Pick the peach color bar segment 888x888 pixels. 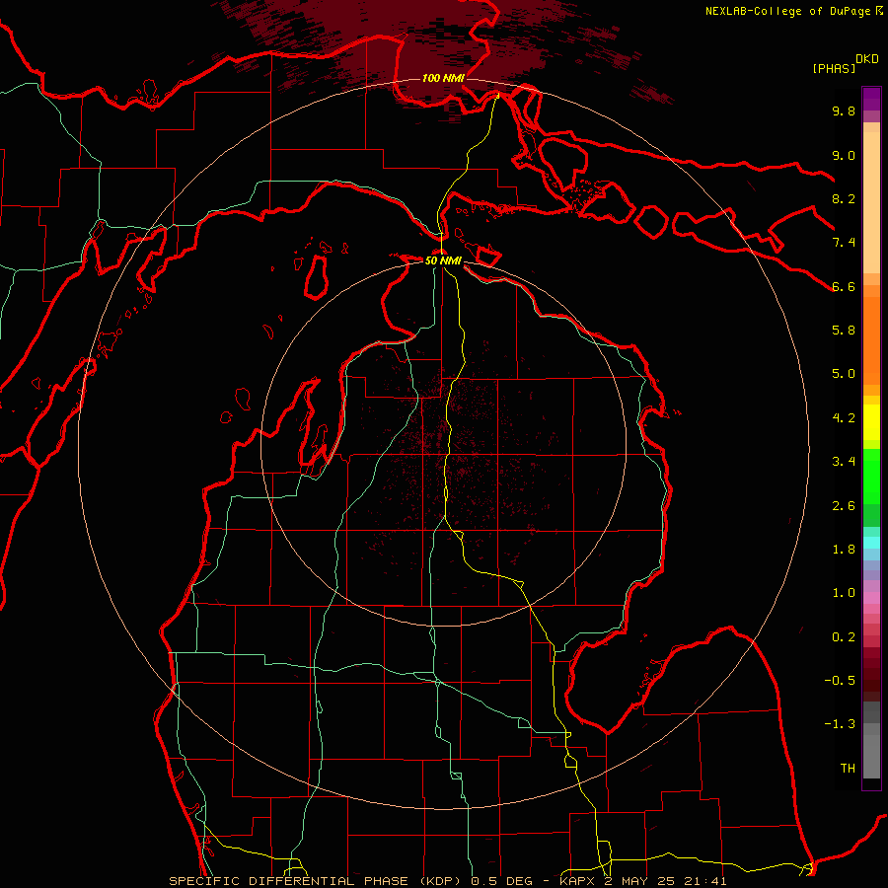click(871, 204)
